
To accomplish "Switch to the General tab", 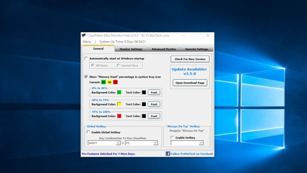I will (98, 48).
